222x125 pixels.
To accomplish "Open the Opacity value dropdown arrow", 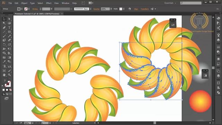I will click(111, 9).
